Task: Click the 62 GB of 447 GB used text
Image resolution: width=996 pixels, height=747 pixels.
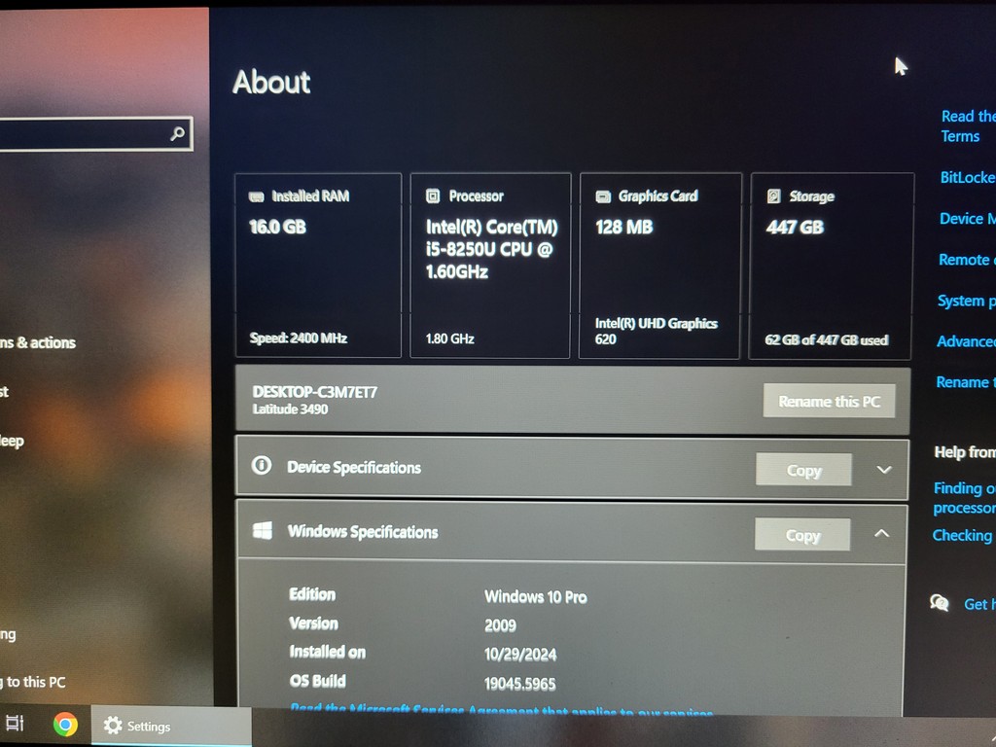Action: pos(827,339)
